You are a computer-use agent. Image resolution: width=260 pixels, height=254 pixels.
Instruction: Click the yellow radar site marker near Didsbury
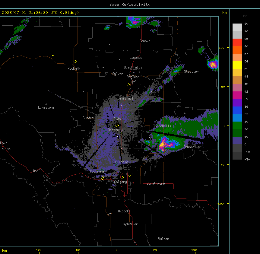pyautogui.click(x=117, y=126)
